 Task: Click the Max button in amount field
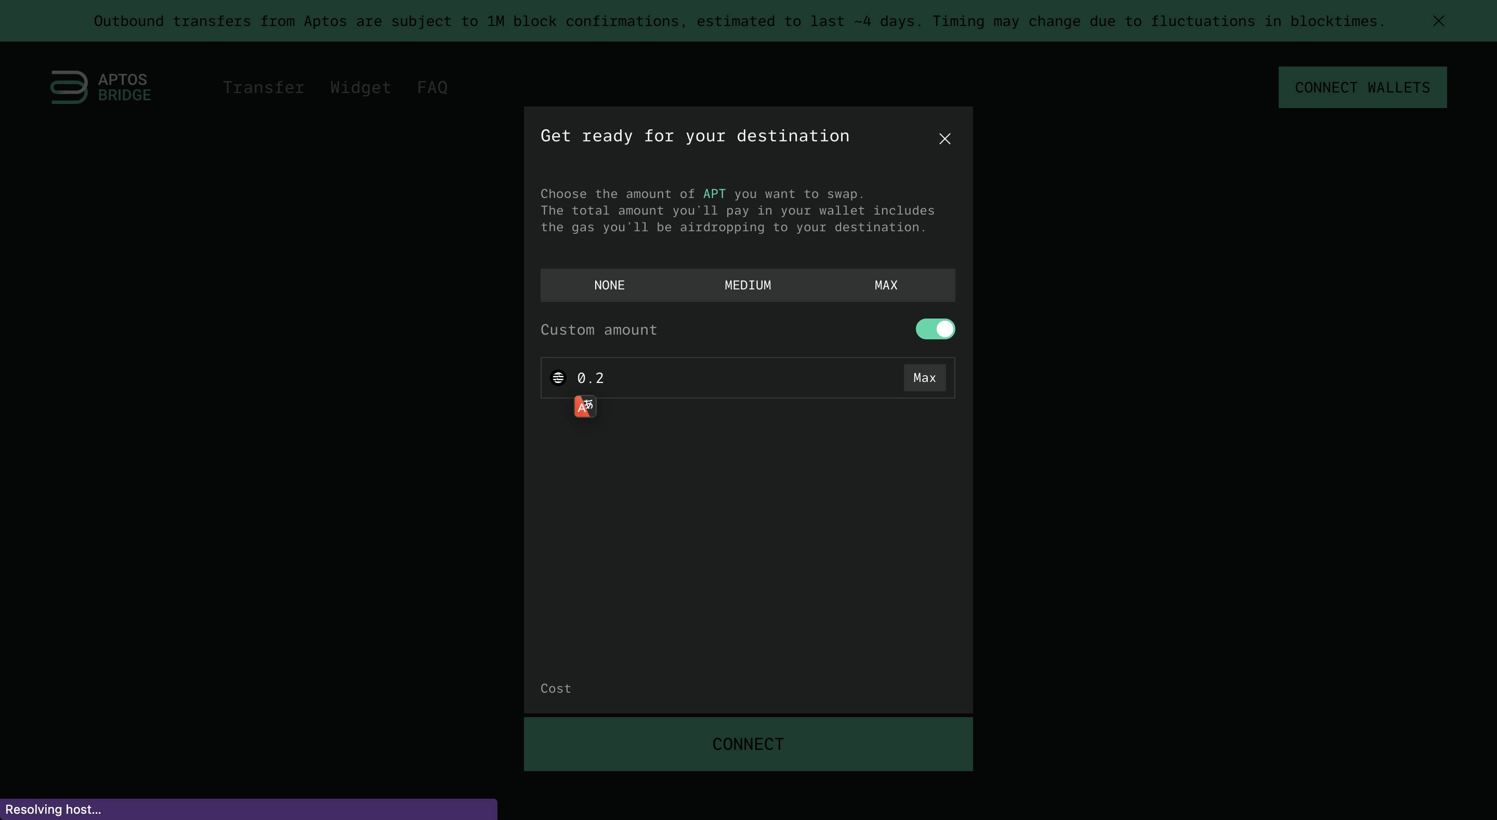[x=924, y=378]
